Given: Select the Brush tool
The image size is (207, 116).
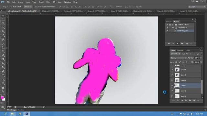Looking at the screenshot, I should 3,43.
